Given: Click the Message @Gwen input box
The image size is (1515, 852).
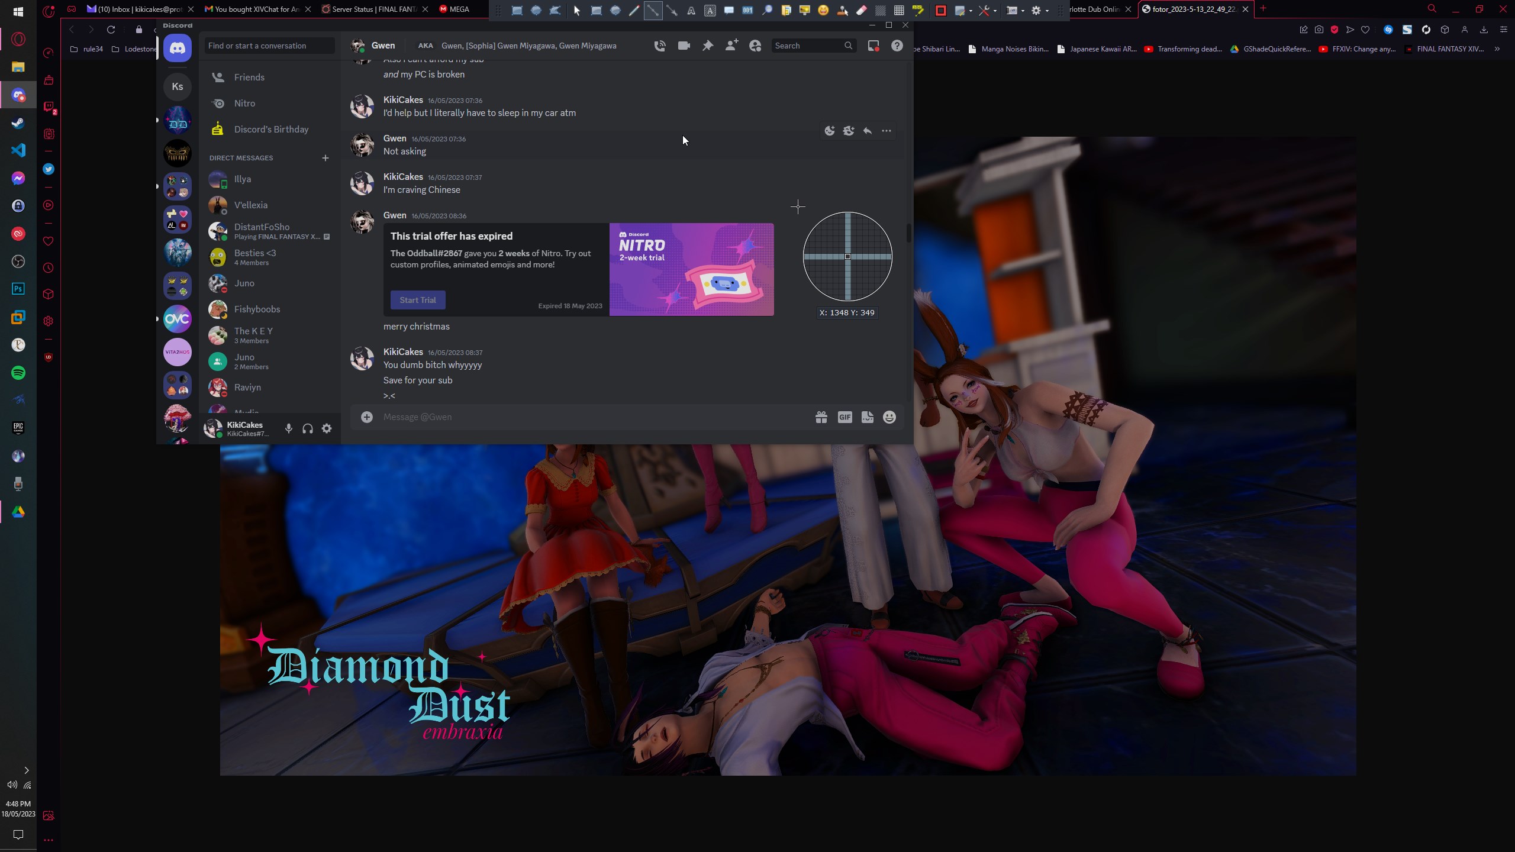Looking at the screenshot, I should tap(595, 417).
